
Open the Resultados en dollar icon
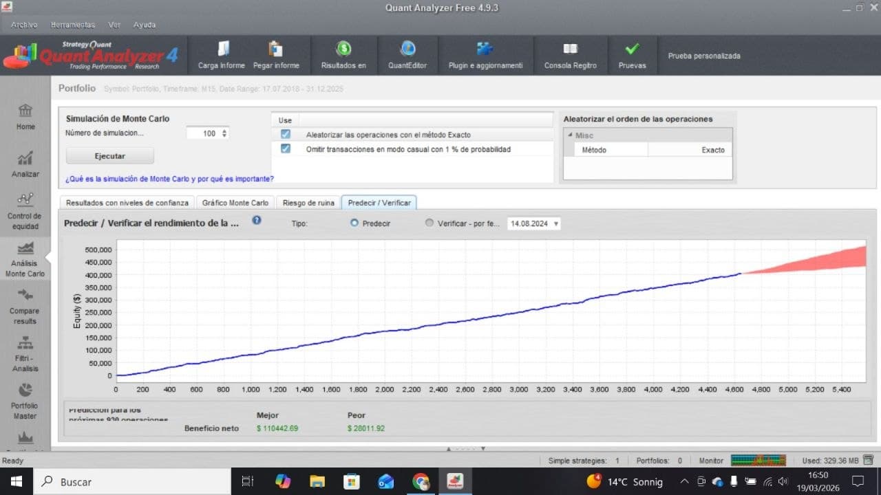coord(343,49)
